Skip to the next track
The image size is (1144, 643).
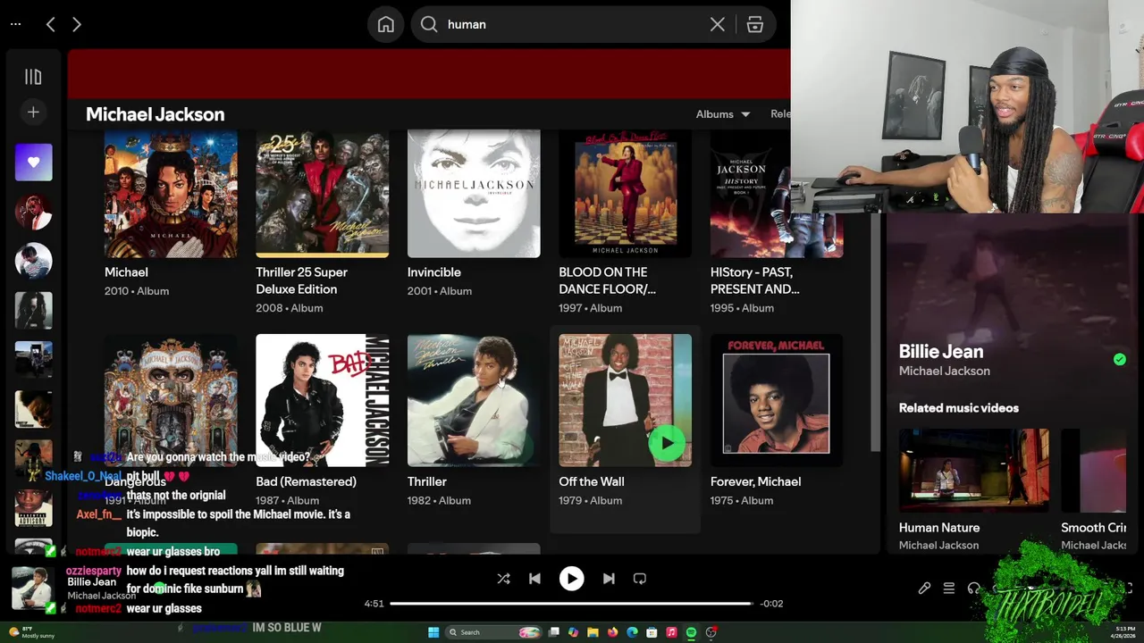pos(609,579)
